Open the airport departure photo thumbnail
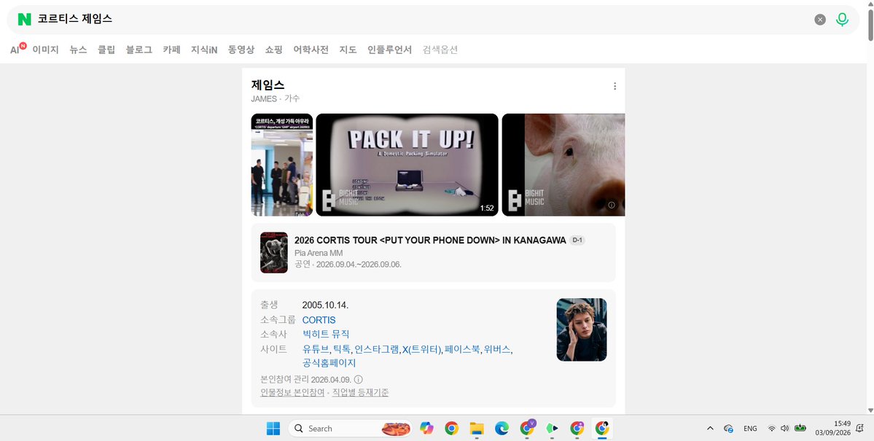 pos(282,165)
